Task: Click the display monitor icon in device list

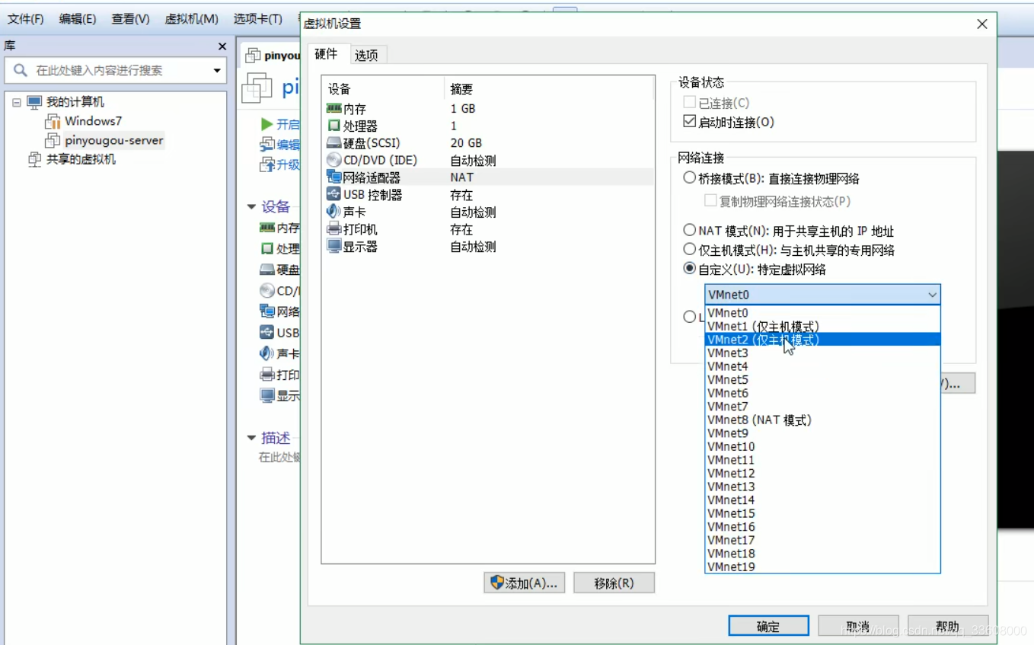Action: (x=333, y=247)
